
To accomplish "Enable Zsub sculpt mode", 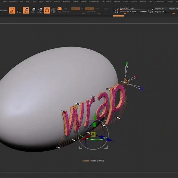I will click(97, 9).
